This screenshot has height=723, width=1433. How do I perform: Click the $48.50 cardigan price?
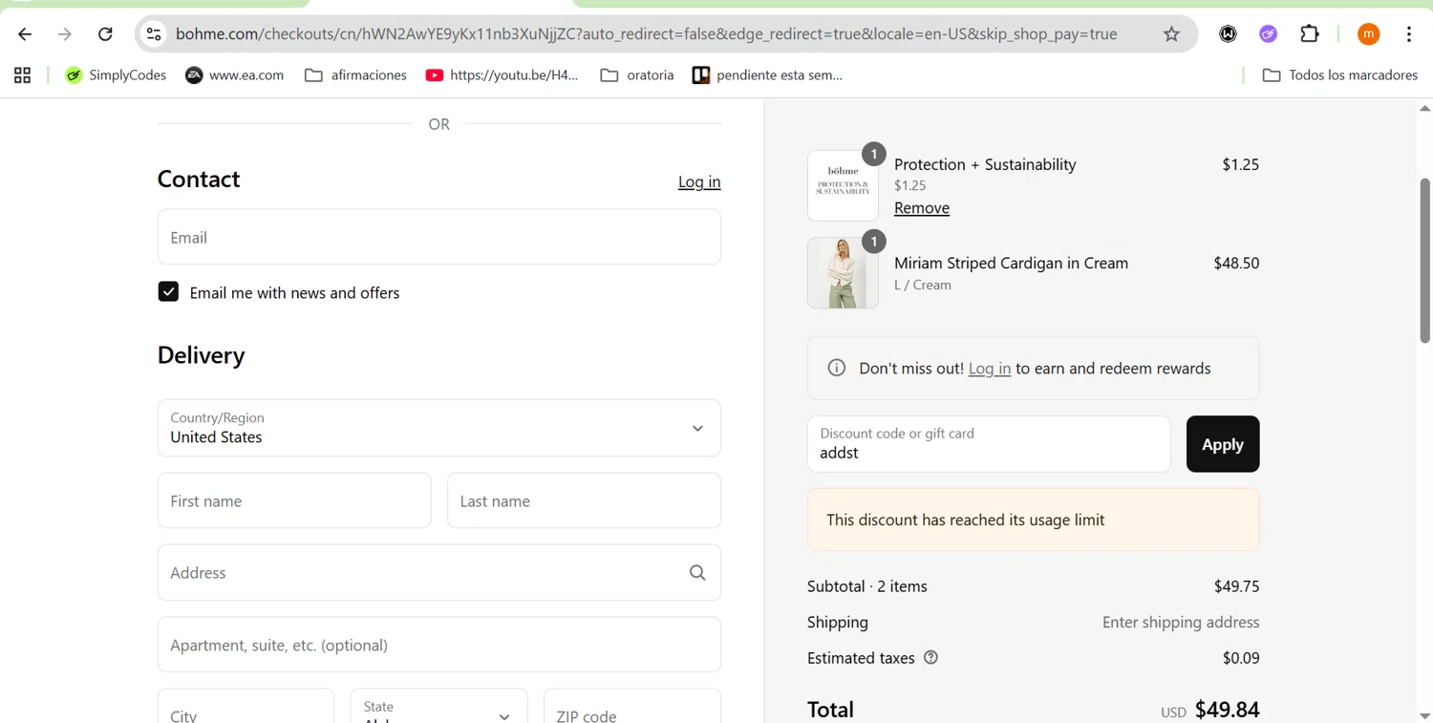[1236, 263]
